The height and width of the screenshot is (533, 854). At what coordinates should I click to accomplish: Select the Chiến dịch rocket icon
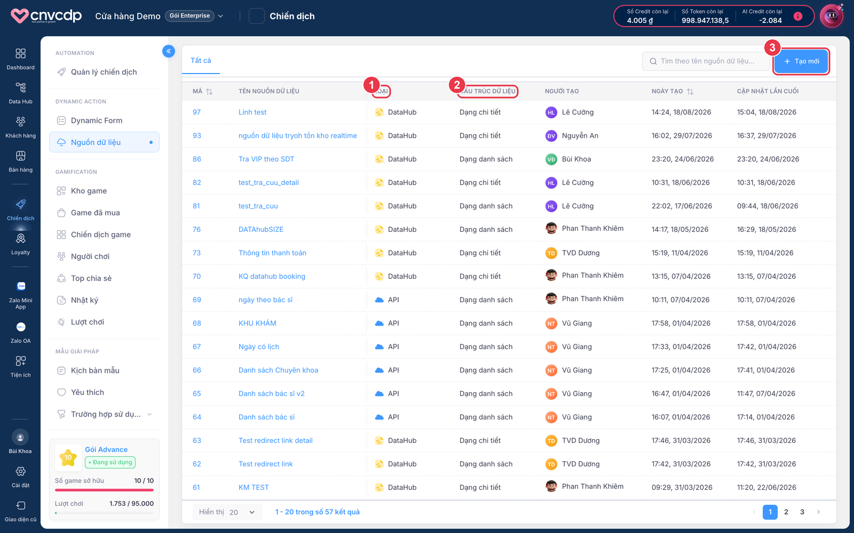[20, 204]
